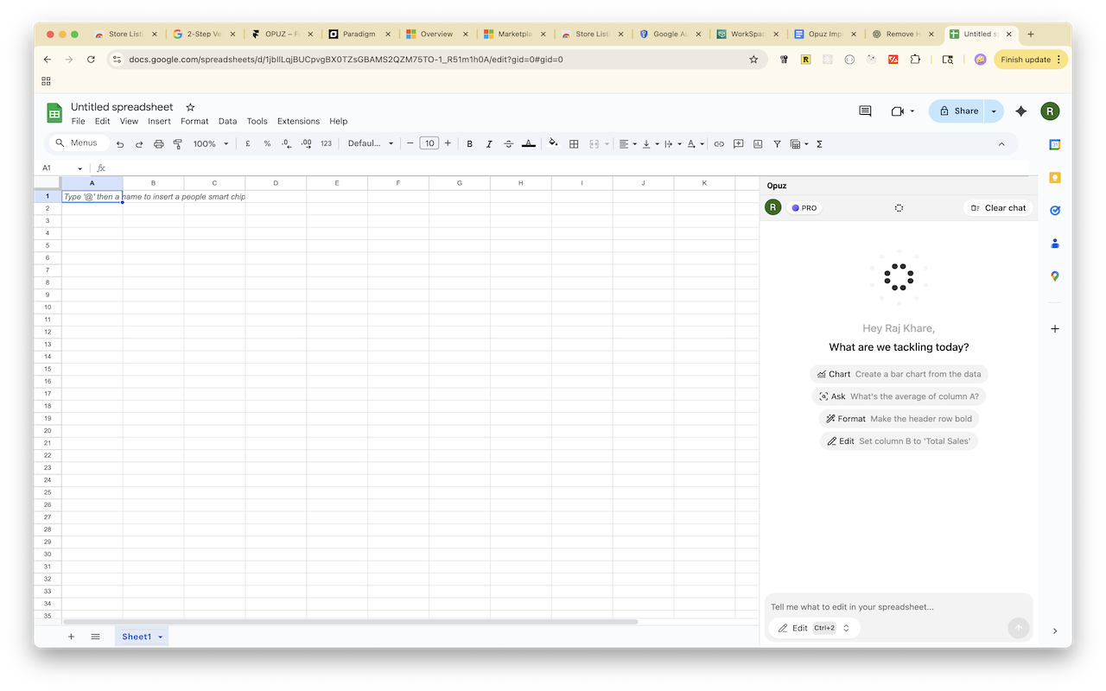Click the Borders icon
Image resolution: width=1106 pixels, height=691 pixels.
click(574, 144)
